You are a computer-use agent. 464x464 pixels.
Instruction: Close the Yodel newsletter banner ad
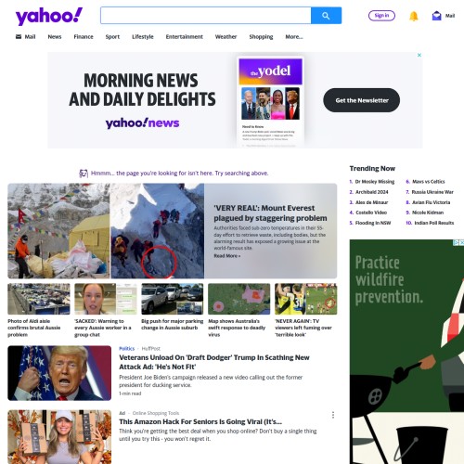coord(419,55)
